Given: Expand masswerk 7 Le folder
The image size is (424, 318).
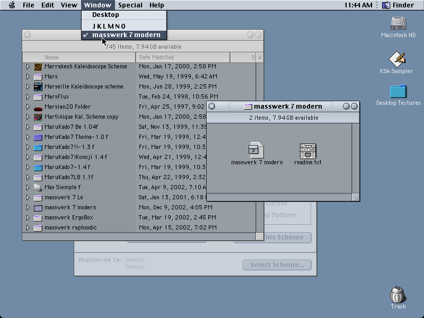Looking at the screenshot, I should pos(28,197).
